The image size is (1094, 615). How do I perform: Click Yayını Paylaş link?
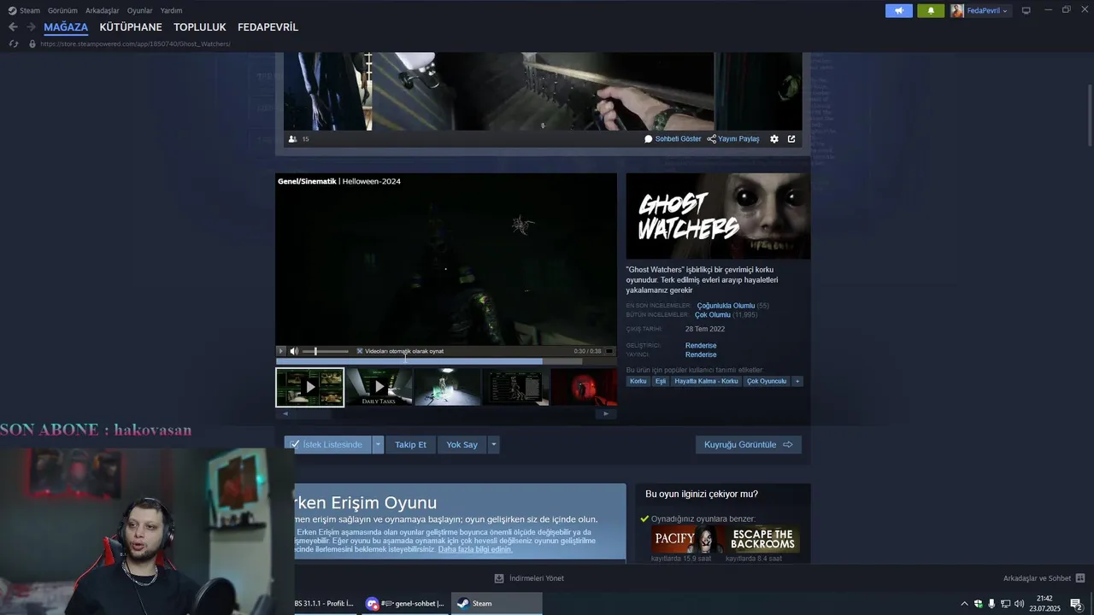[x=733, y=138]
